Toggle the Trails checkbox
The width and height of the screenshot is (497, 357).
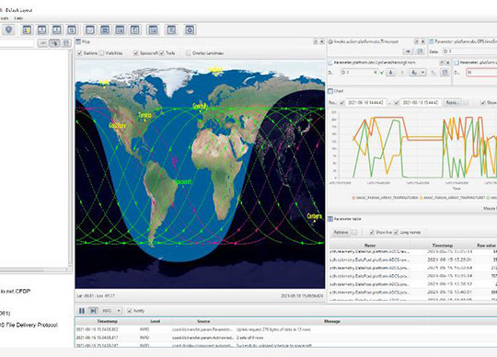coord(162,52)
